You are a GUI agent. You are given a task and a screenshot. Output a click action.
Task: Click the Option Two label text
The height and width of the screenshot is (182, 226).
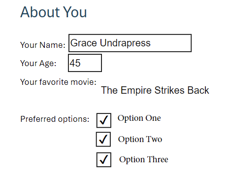(140, 139)
